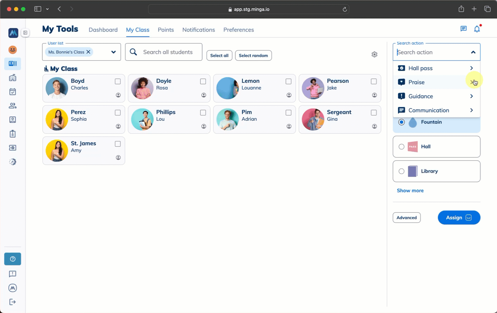Open the class settings gear icon
497x313 pixels.
pos(375,54)
